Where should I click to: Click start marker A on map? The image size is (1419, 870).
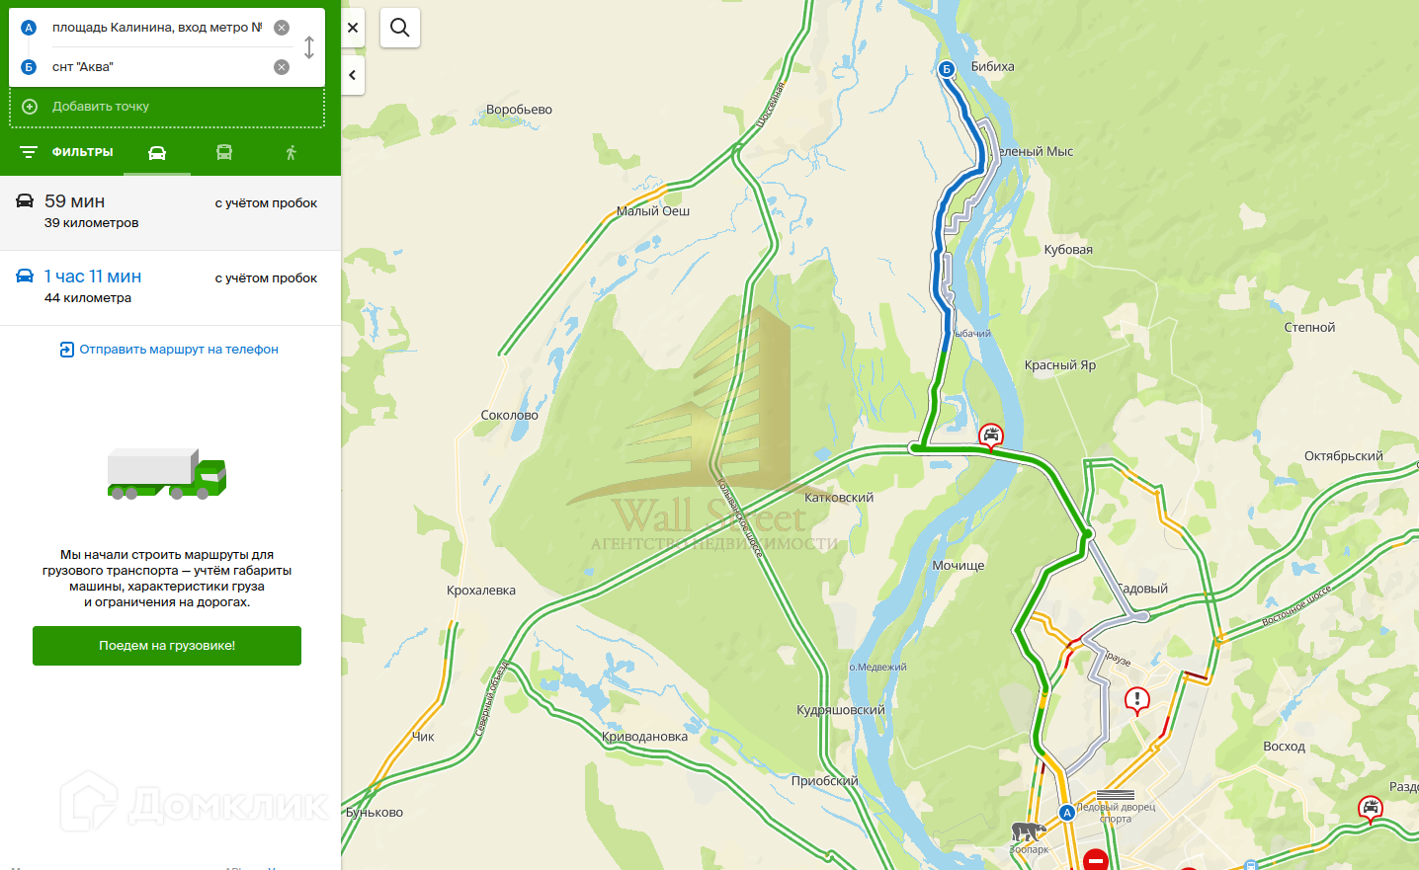pos(1066,813)
